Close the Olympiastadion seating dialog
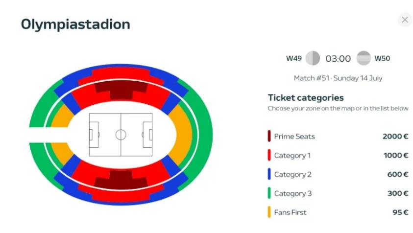 pyautogui.click(x=405, y=20)
